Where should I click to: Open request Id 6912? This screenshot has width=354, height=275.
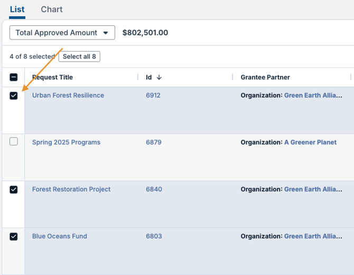(153, 95)
